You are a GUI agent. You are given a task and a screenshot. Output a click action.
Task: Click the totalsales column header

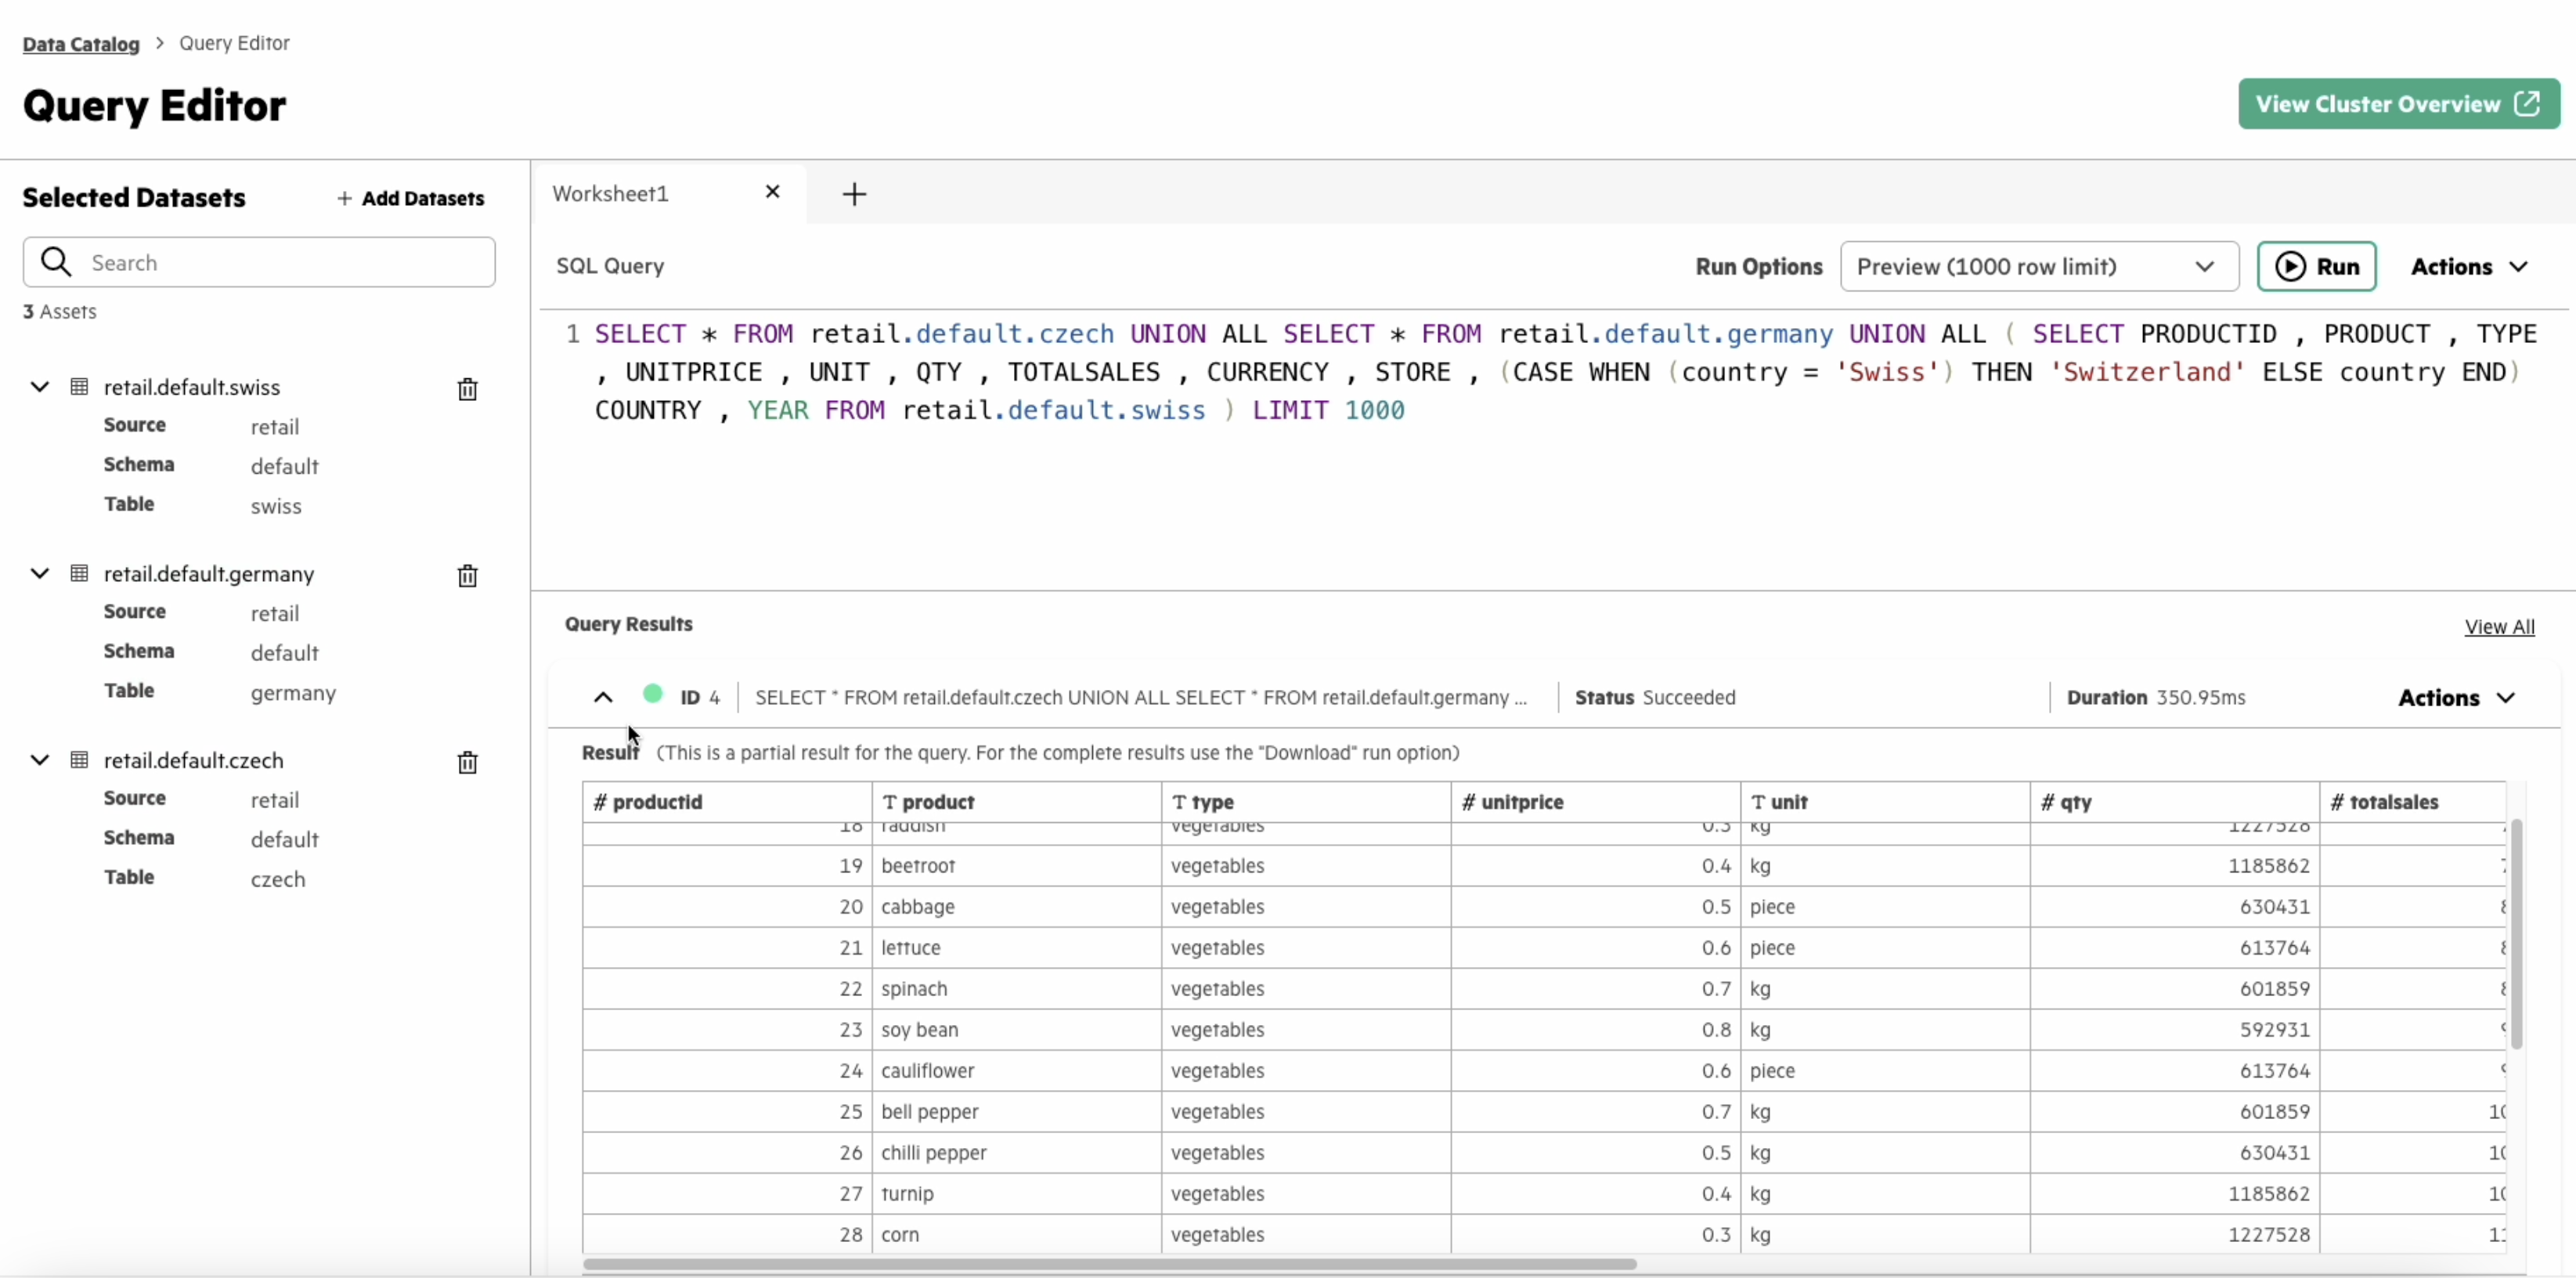[x=2413, y=802]
